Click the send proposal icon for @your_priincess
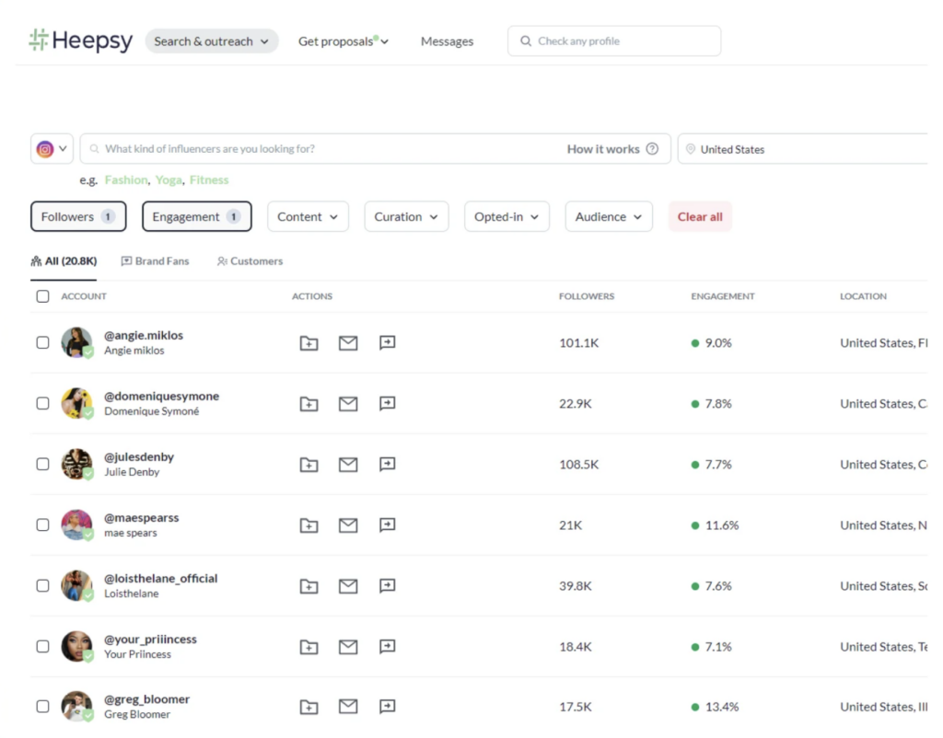The width and height of the screenshot is (943, 738). pos(388,647)
